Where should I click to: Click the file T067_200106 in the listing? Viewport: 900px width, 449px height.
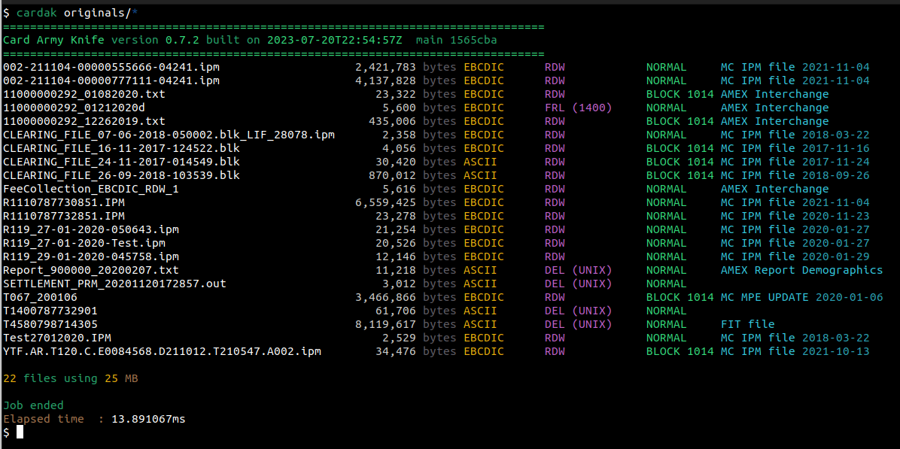coord(40,297)
